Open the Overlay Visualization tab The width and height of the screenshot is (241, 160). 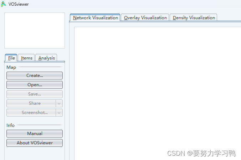tap(145, 17)
